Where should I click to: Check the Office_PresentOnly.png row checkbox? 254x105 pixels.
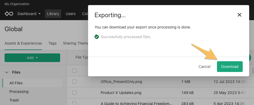[x=74, y=82]
